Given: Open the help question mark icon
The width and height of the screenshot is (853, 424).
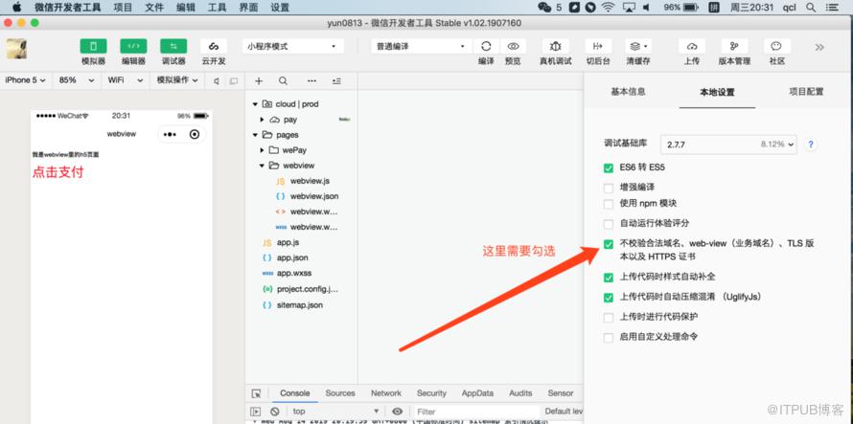Looking at the screenshot, I should pyautogui.click(x=811, y=145).
